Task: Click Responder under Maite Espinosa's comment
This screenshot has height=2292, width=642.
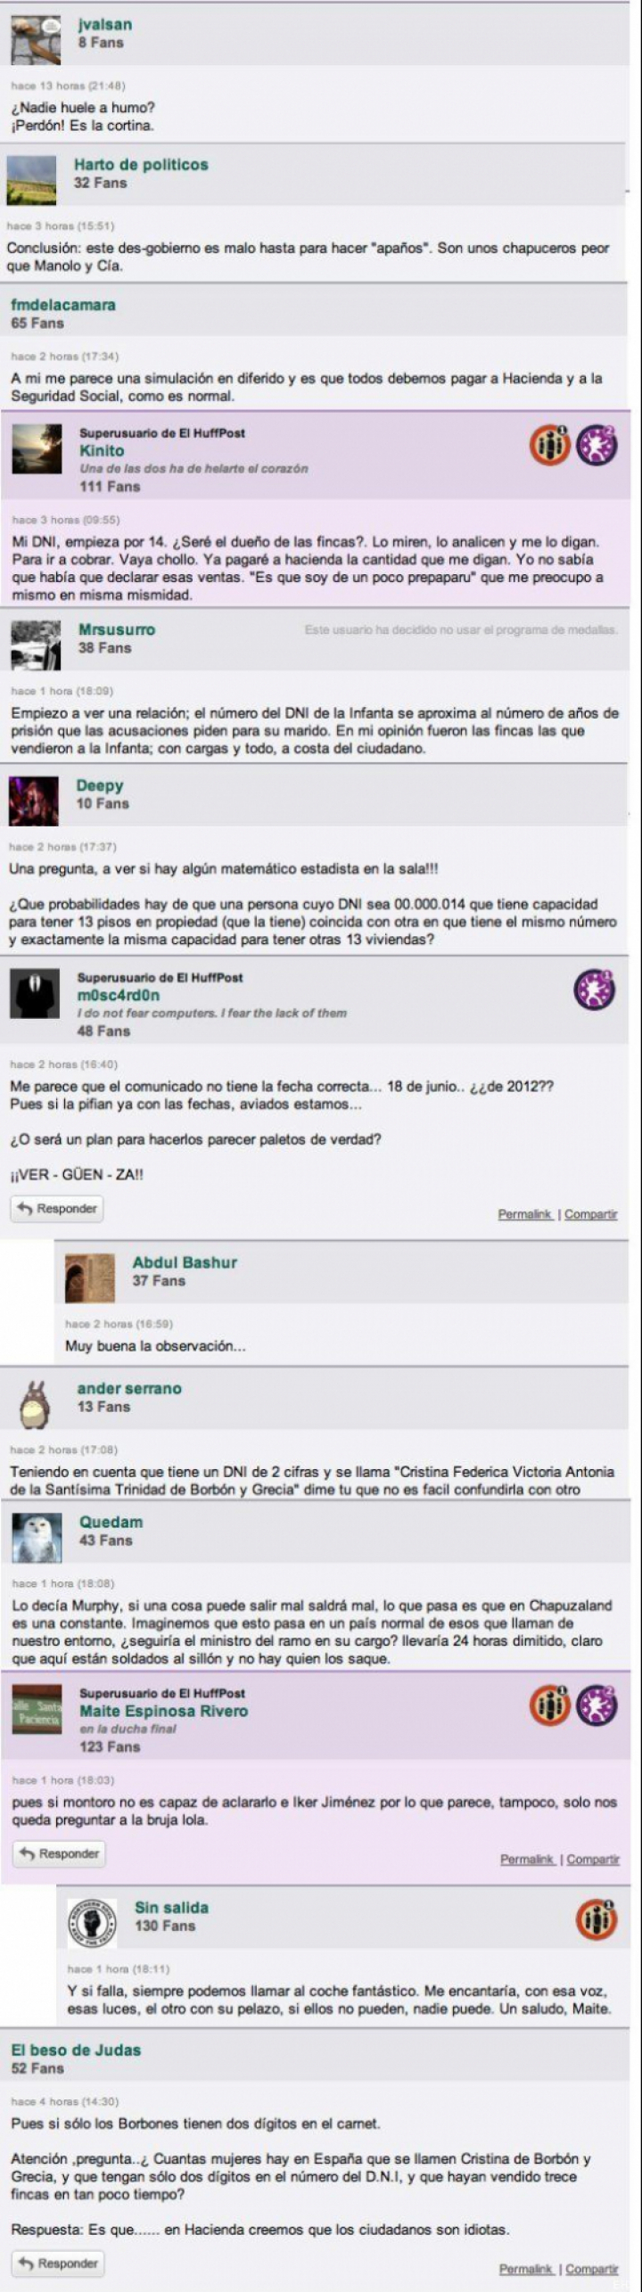Action: [x=59, y=1853]
